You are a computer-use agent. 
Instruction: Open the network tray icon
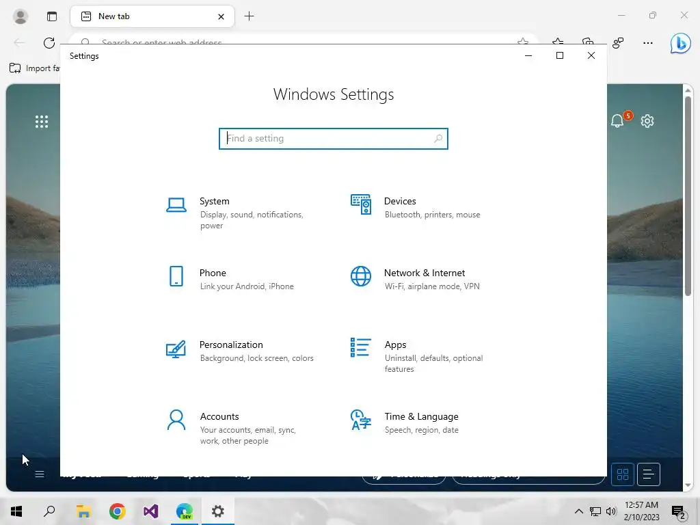[595, 511]
